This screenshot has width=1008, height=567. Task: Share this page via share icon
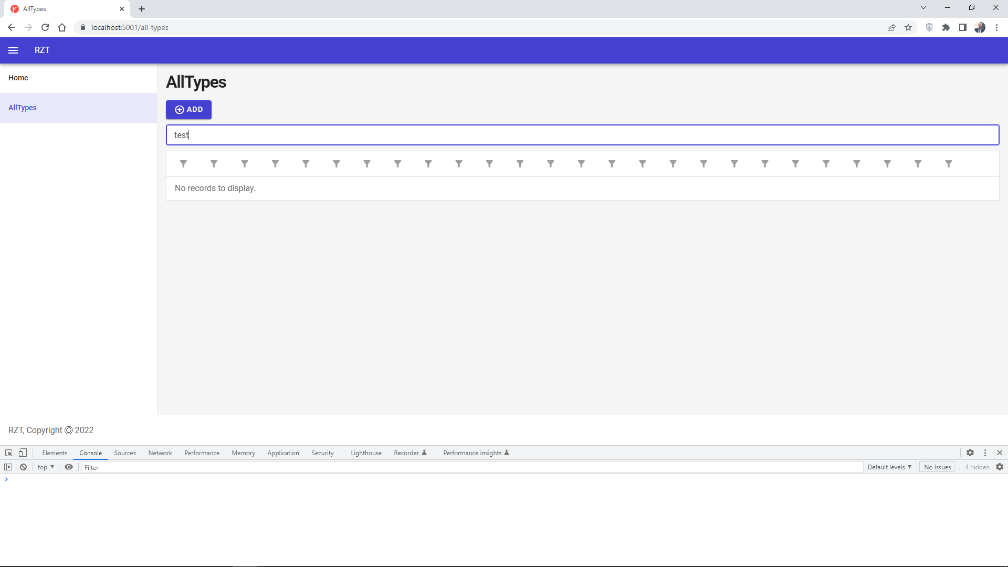(x=891, y=27)
